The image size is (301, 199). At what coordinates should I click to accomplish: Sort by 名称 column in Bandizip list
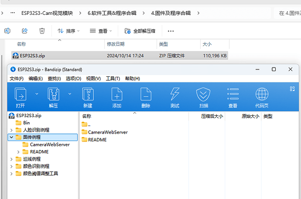[x=86, y=116]
